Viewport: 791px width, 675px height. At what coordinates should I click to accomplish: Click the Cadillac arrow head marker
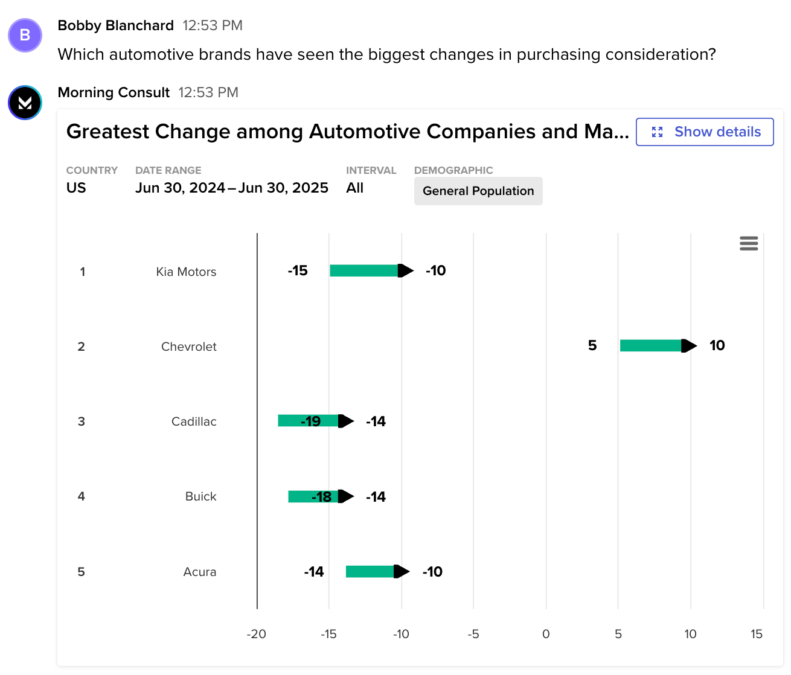point(346,421)
